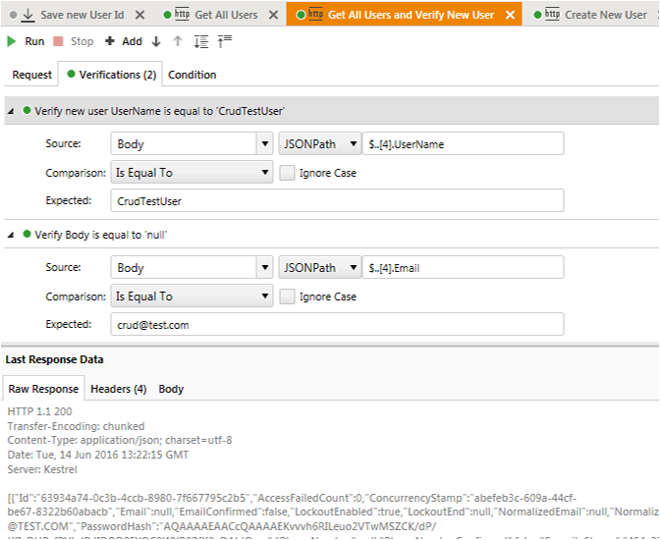Move verification up with up arrow
660x540 pixels.
point(178,41)
